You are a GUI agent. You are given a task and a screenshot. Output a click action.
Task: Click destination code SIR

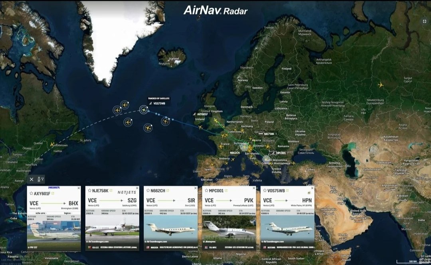click(191, 201)
